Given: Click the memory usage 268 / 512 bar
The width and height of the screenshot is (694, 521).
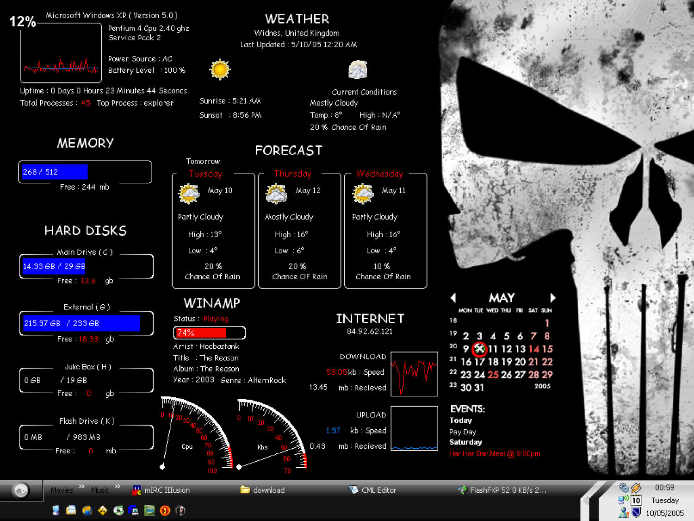Looking at the screenshot, I should [85, 172].
